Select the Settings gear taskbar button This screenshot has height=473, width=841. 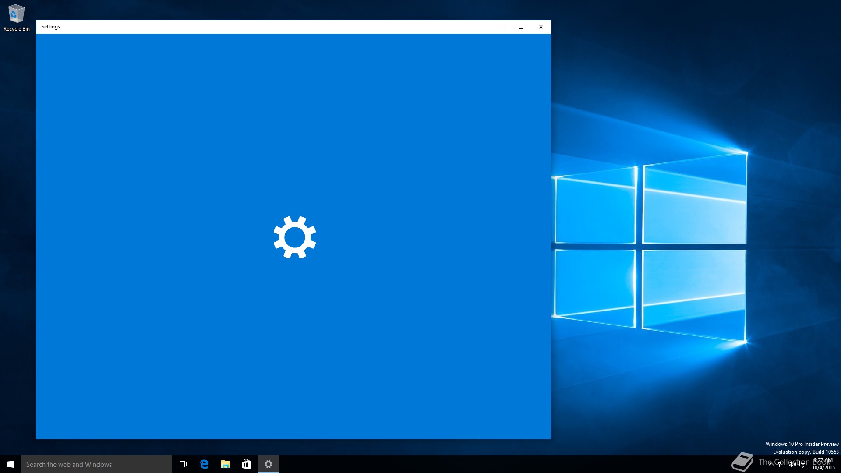pyautogui.click(x=269, y=464)
